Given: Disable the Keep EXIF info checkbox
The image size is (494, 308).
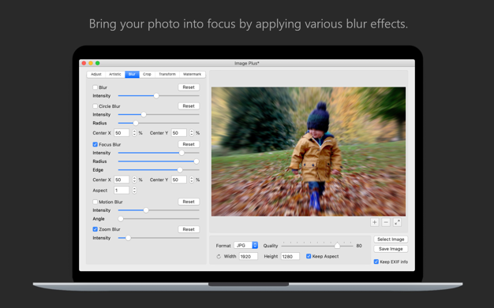Looking at the screenshot, I should coord(376,262).
